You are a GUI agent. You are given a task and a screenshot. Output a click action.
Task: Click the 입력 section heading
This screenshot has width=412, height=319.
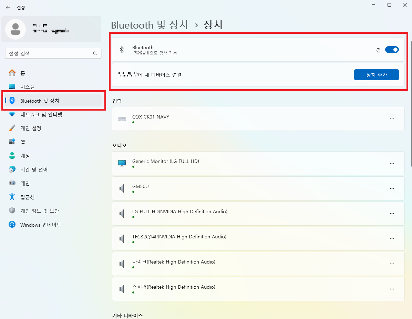(x=117, y=101)
